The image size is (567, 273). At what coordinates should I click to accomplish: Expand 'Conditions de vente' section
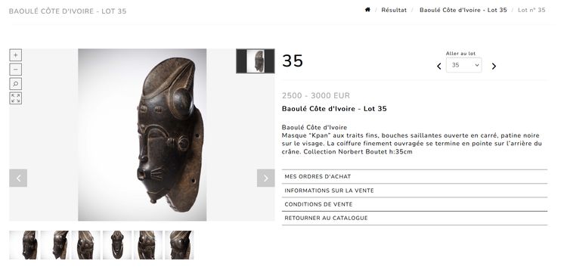[x=414, y=204]
